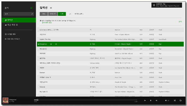Toggle the green hamburger menu in sidebar
Screen dimensions: 187x106
tap(31, 8)
